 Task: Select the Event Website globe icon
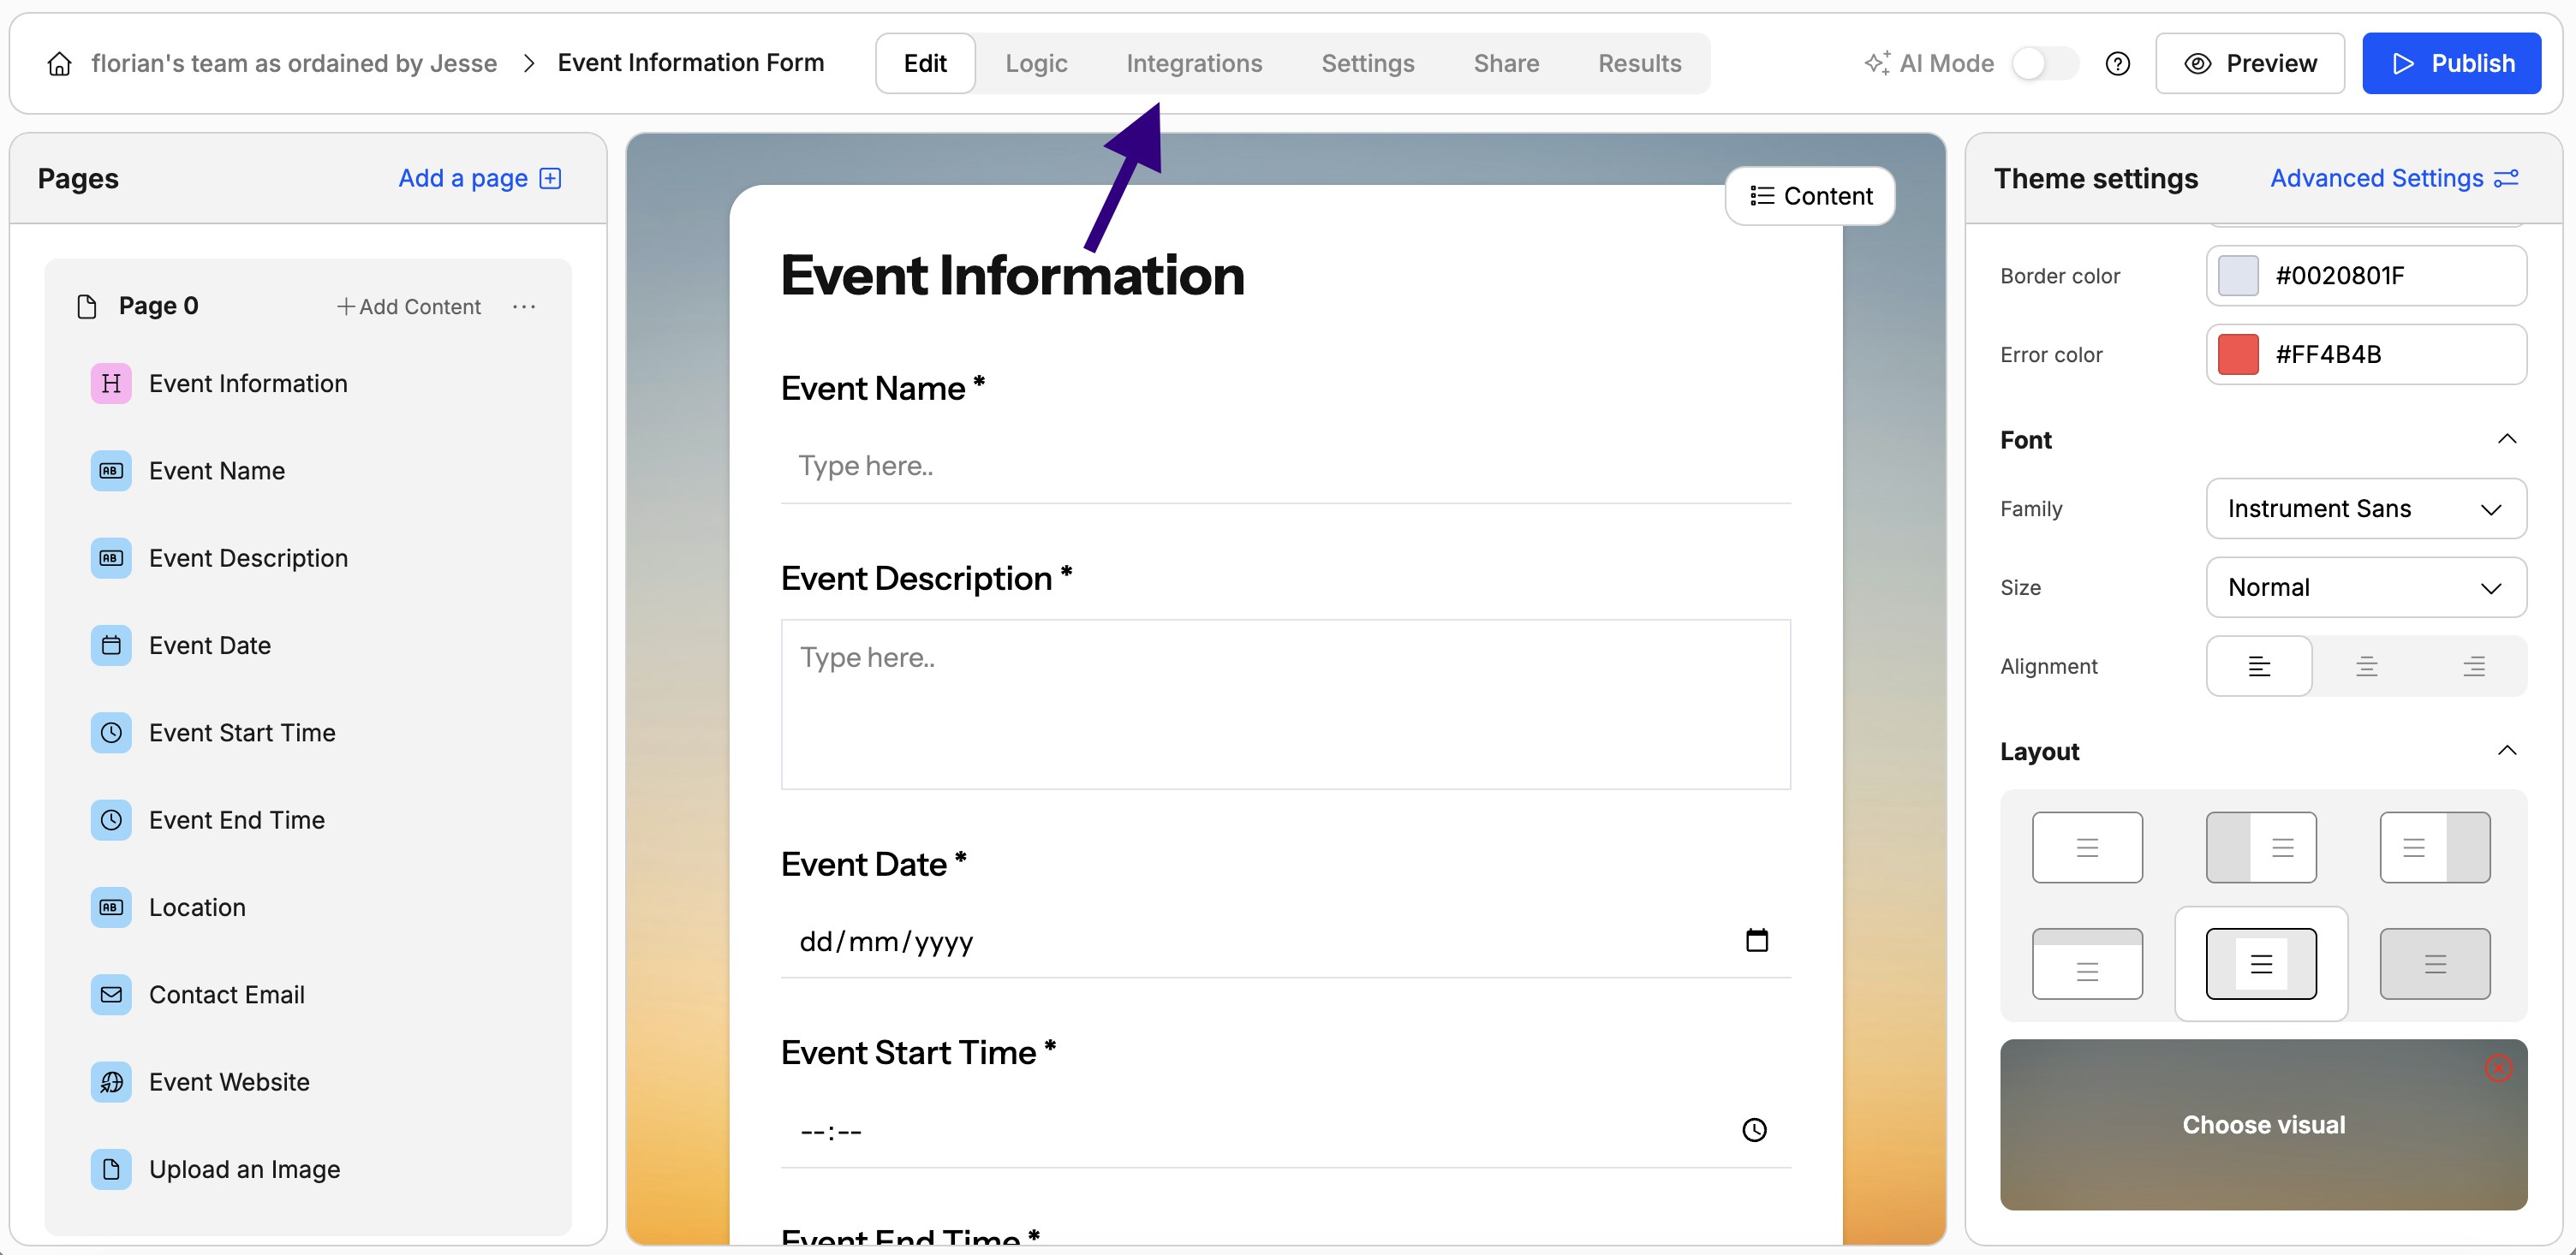(x=111, y=1081)
